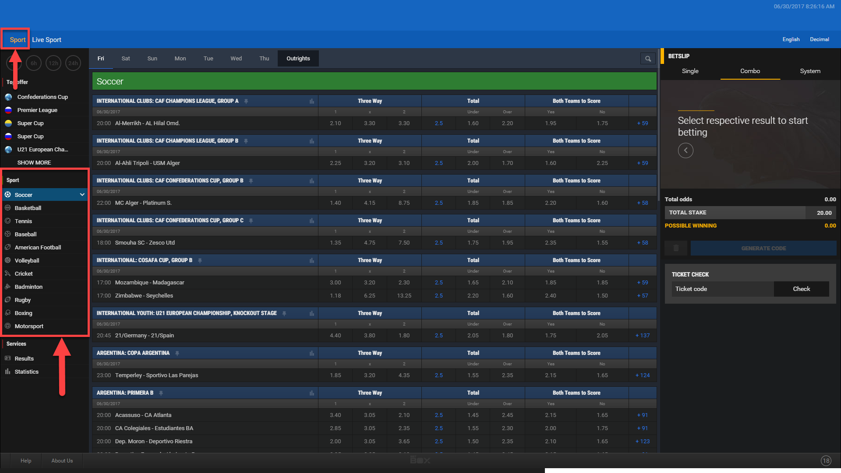Open Statistics from the Services section
The height and width of the screenshot is (473, 841).
[x=26, y=371]
